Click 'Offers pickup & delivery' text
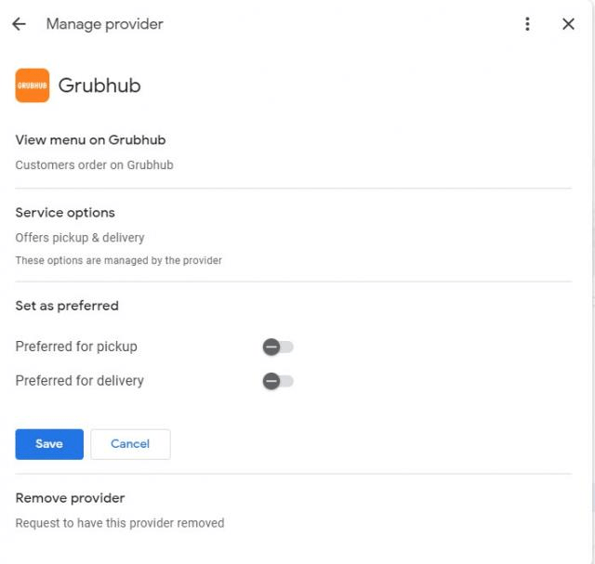This screenshot has height=564, width=595. [80, 238]
